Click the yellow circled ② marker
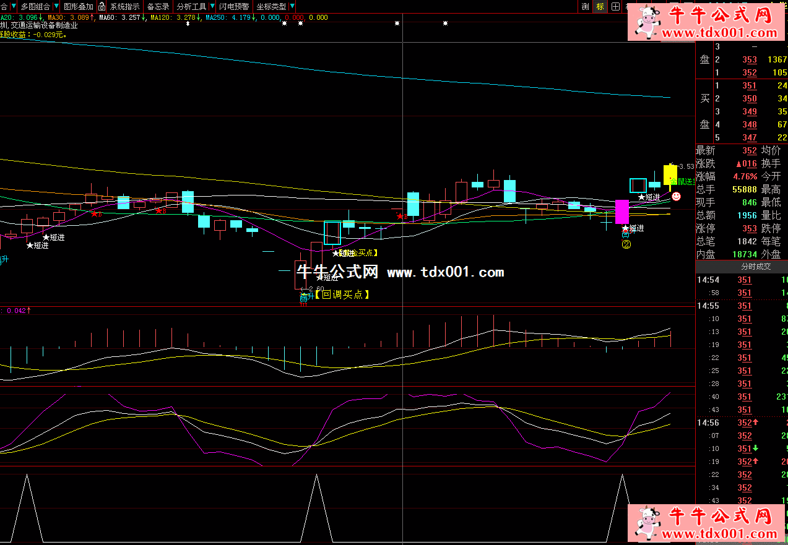 pos(626,244)
